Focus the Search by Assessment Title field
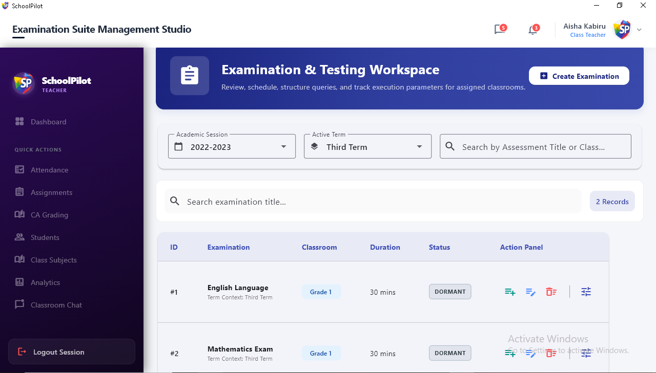Image resolution: width=656 pixels, height=373 pixels. coord(536,146)
